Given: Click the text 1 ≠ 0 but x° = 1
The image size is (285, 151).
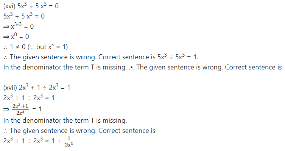Looking at the screenshot, I should (x=39, y=47).
